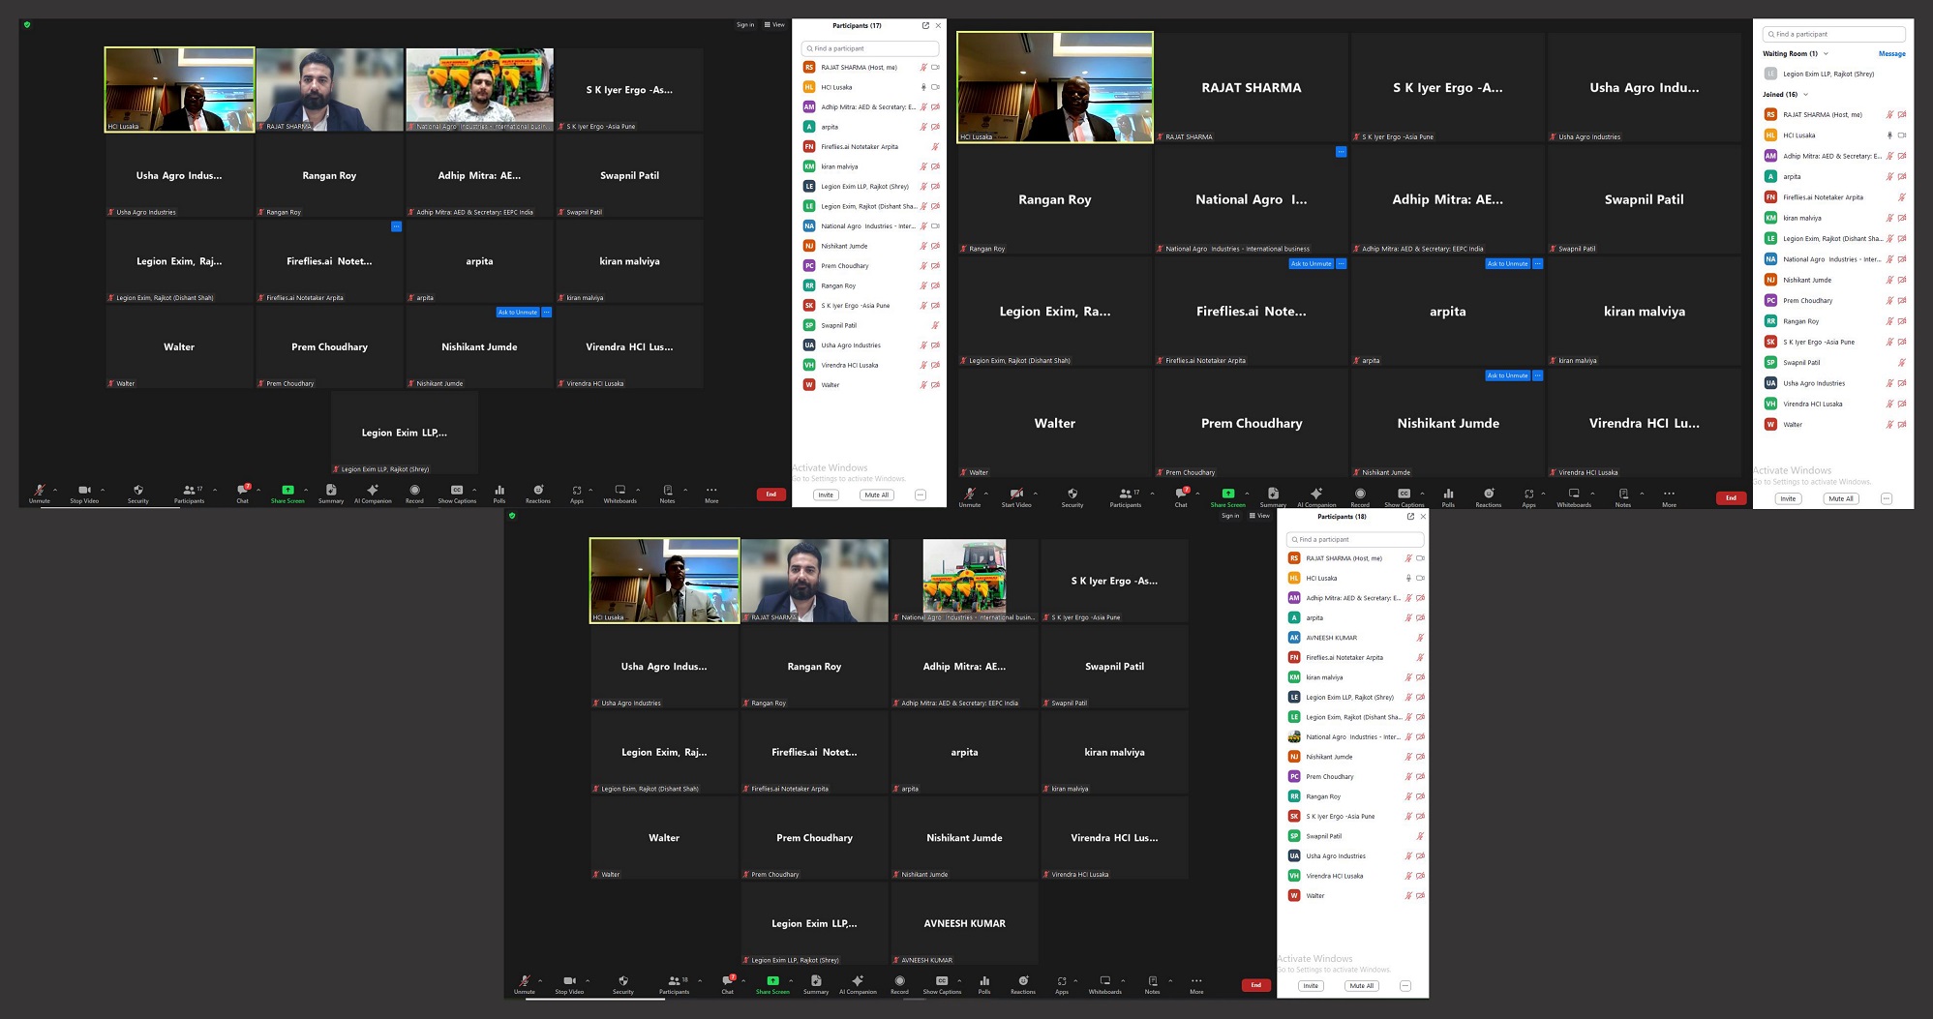Click Share Screen in top-left Zoom window

click(x=287, y=494)
